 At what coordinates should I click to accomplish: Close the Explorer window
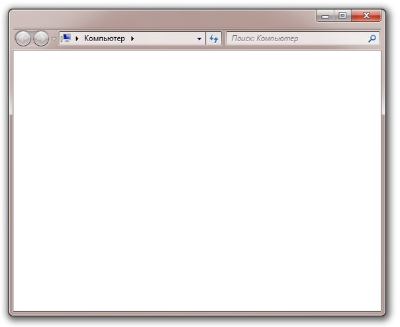366,15
